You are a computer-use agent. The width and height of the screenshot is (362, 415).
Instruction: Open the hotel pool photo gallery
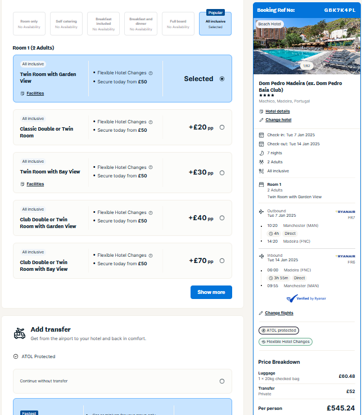pos(306,46)
